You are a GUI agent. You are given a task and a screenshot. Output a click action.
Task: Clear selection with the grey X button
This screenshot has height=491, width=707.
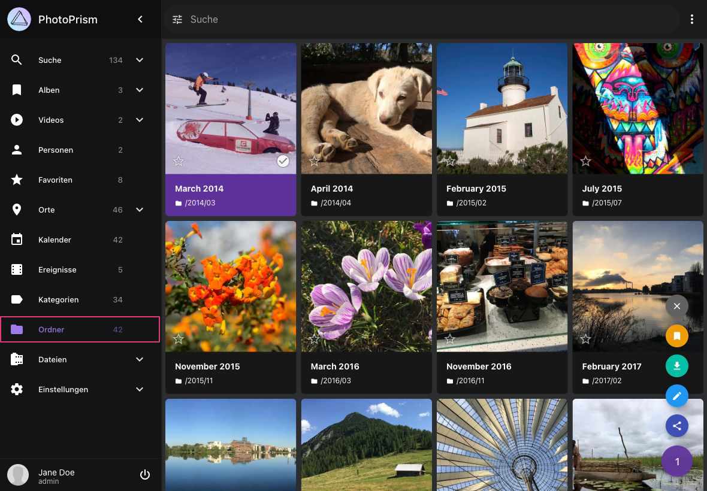[x=677, y=307]
